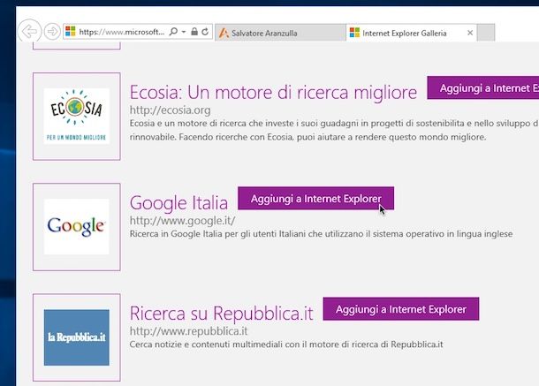Viewport: 539px width, 386px height.
Task: Click the http://ecosia.org URL text
Action: (x=171, y=110)
